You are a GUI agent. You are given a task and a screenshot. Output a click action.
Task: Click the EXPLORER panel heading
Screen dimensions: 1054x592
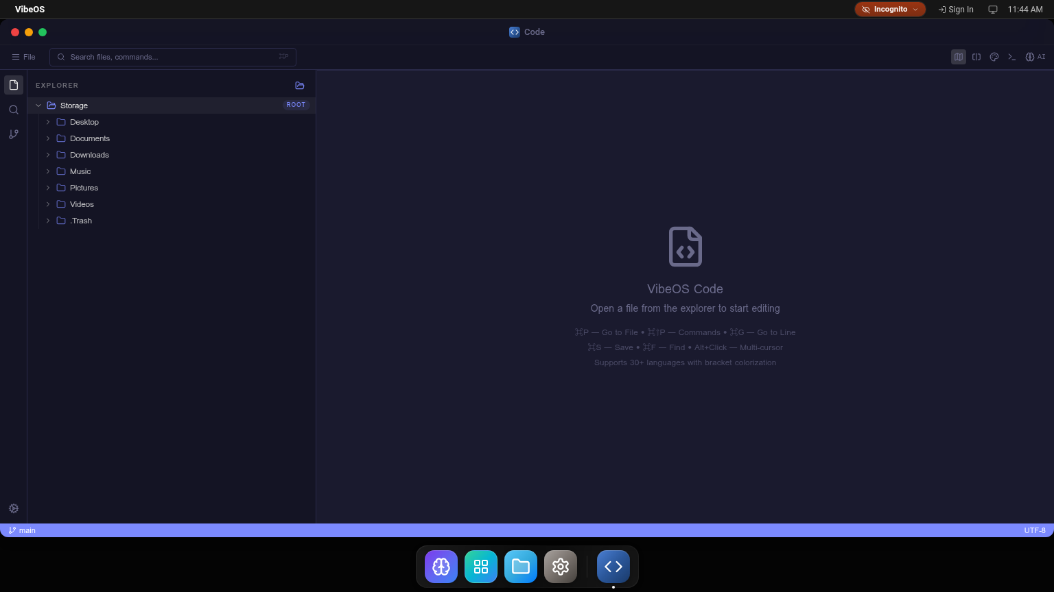[x=57, y=86]
